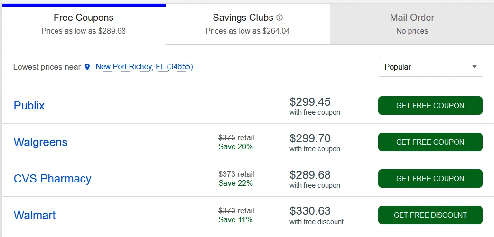Get free coupon for CVS Pharmacy
Viewport: 494px width, 237px height.
430,179
